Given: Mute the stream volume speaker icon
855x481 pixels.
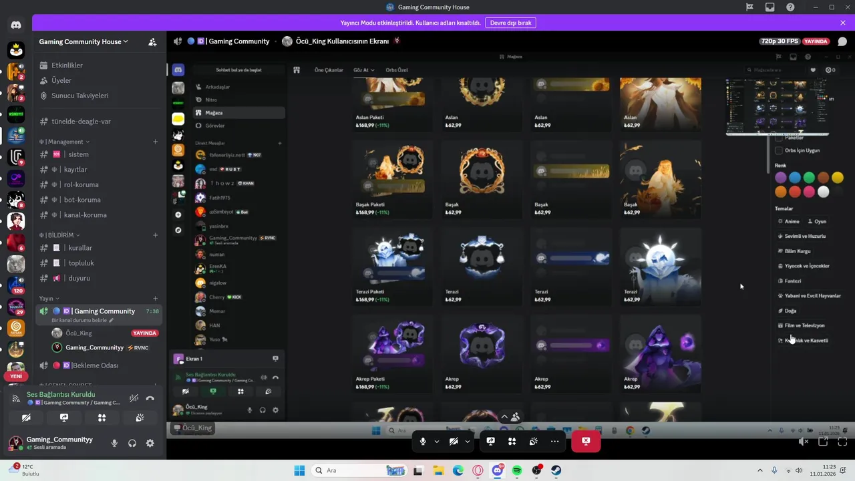Looking at the screenshot, I should pyautogui.click(x=804, y=442).
